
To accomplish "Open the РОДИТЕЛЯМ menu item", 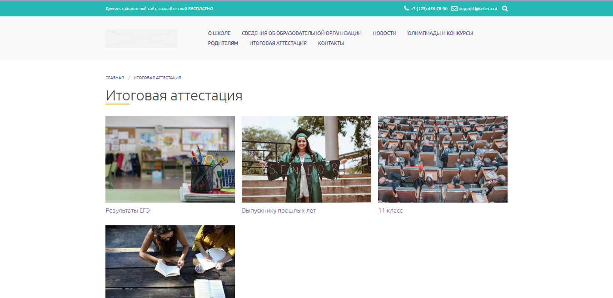I will pos(223,43).
